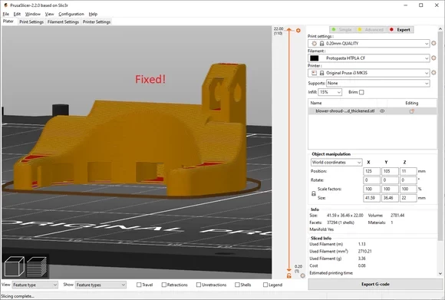Enable the Travel checkbox
This screenshot has width=445, height=300.
[x=139, y=285]
